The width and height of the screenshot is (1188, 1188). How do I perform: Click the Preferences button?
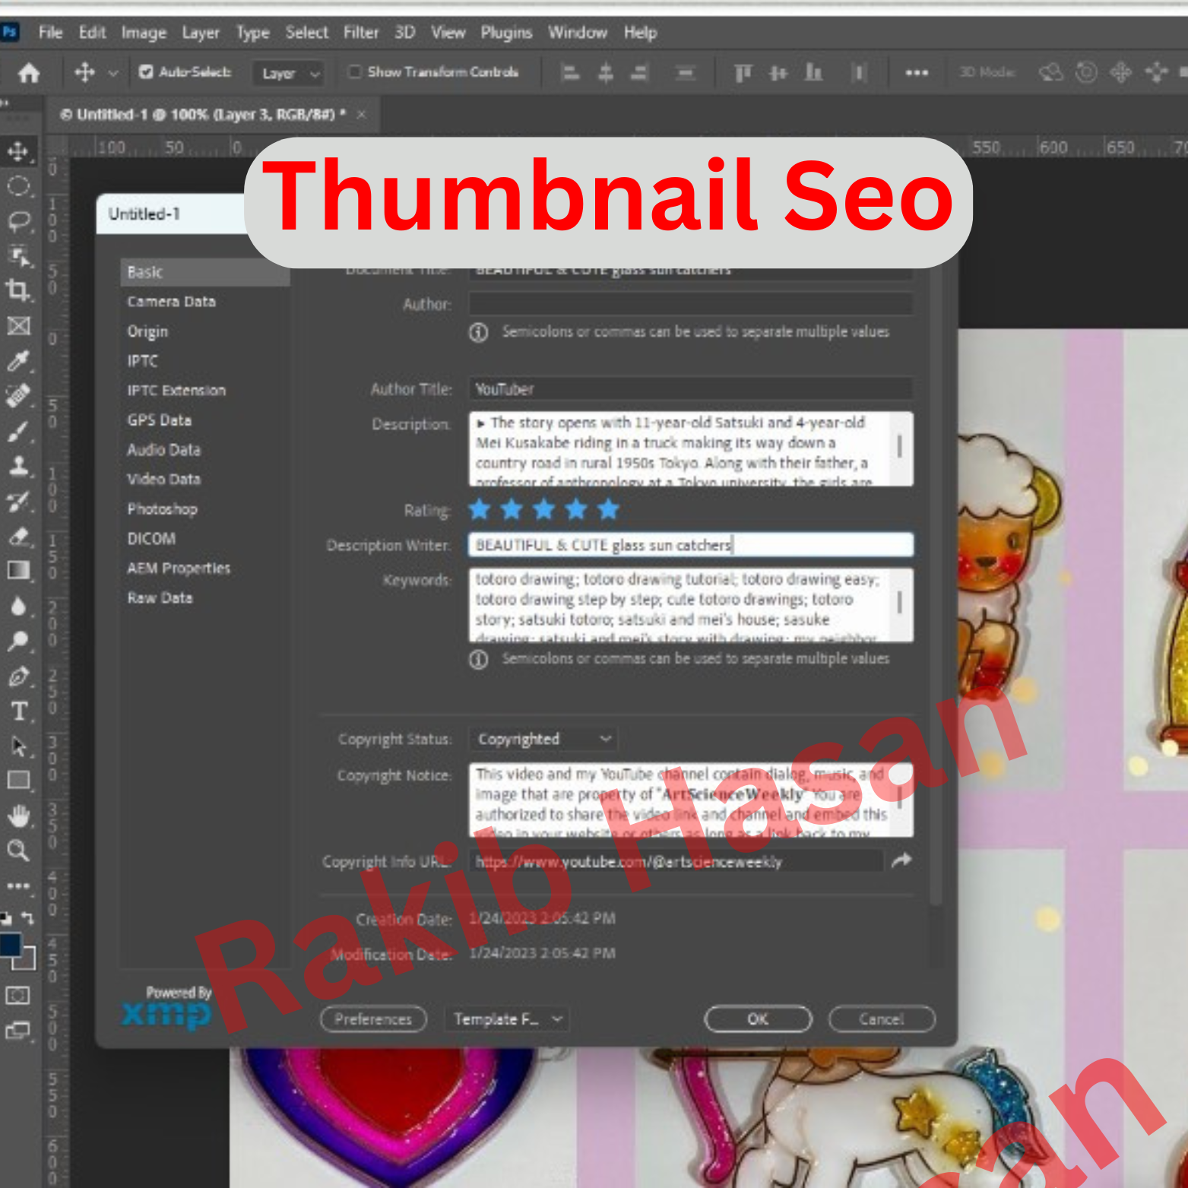[373, 1019]
